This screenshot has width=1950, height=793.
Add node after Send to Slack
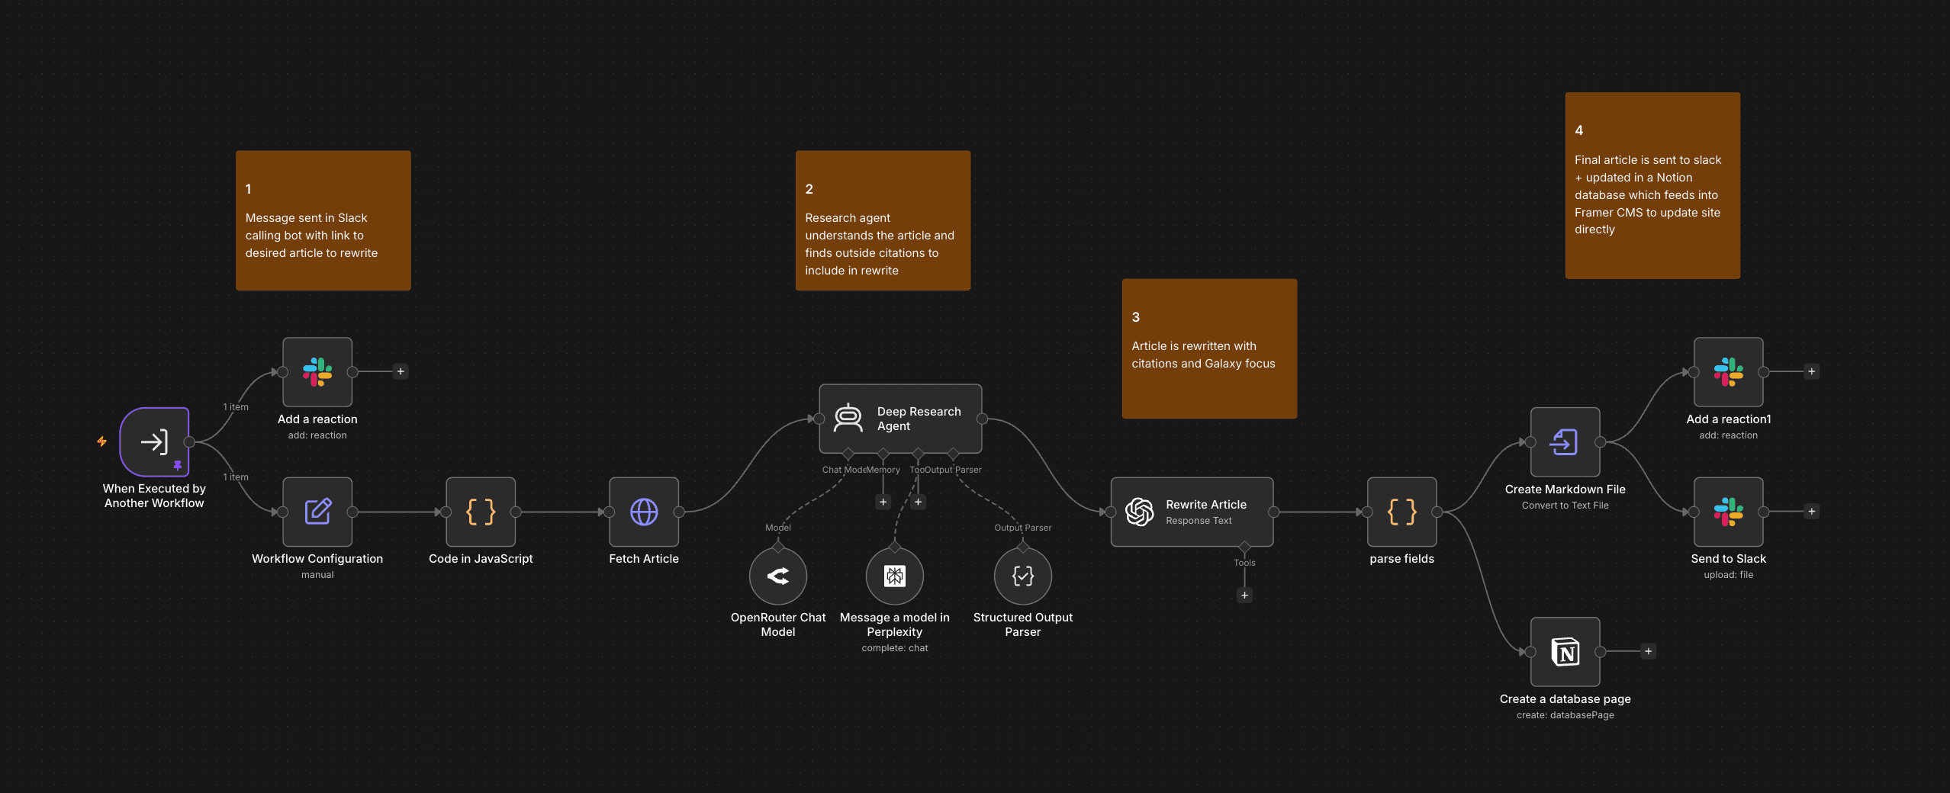click(x=1812, y=511)
